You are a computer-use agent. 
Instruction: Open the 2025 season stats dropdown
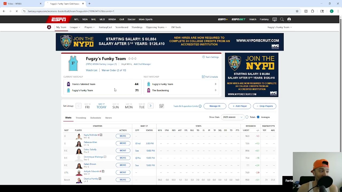point(232,117)
